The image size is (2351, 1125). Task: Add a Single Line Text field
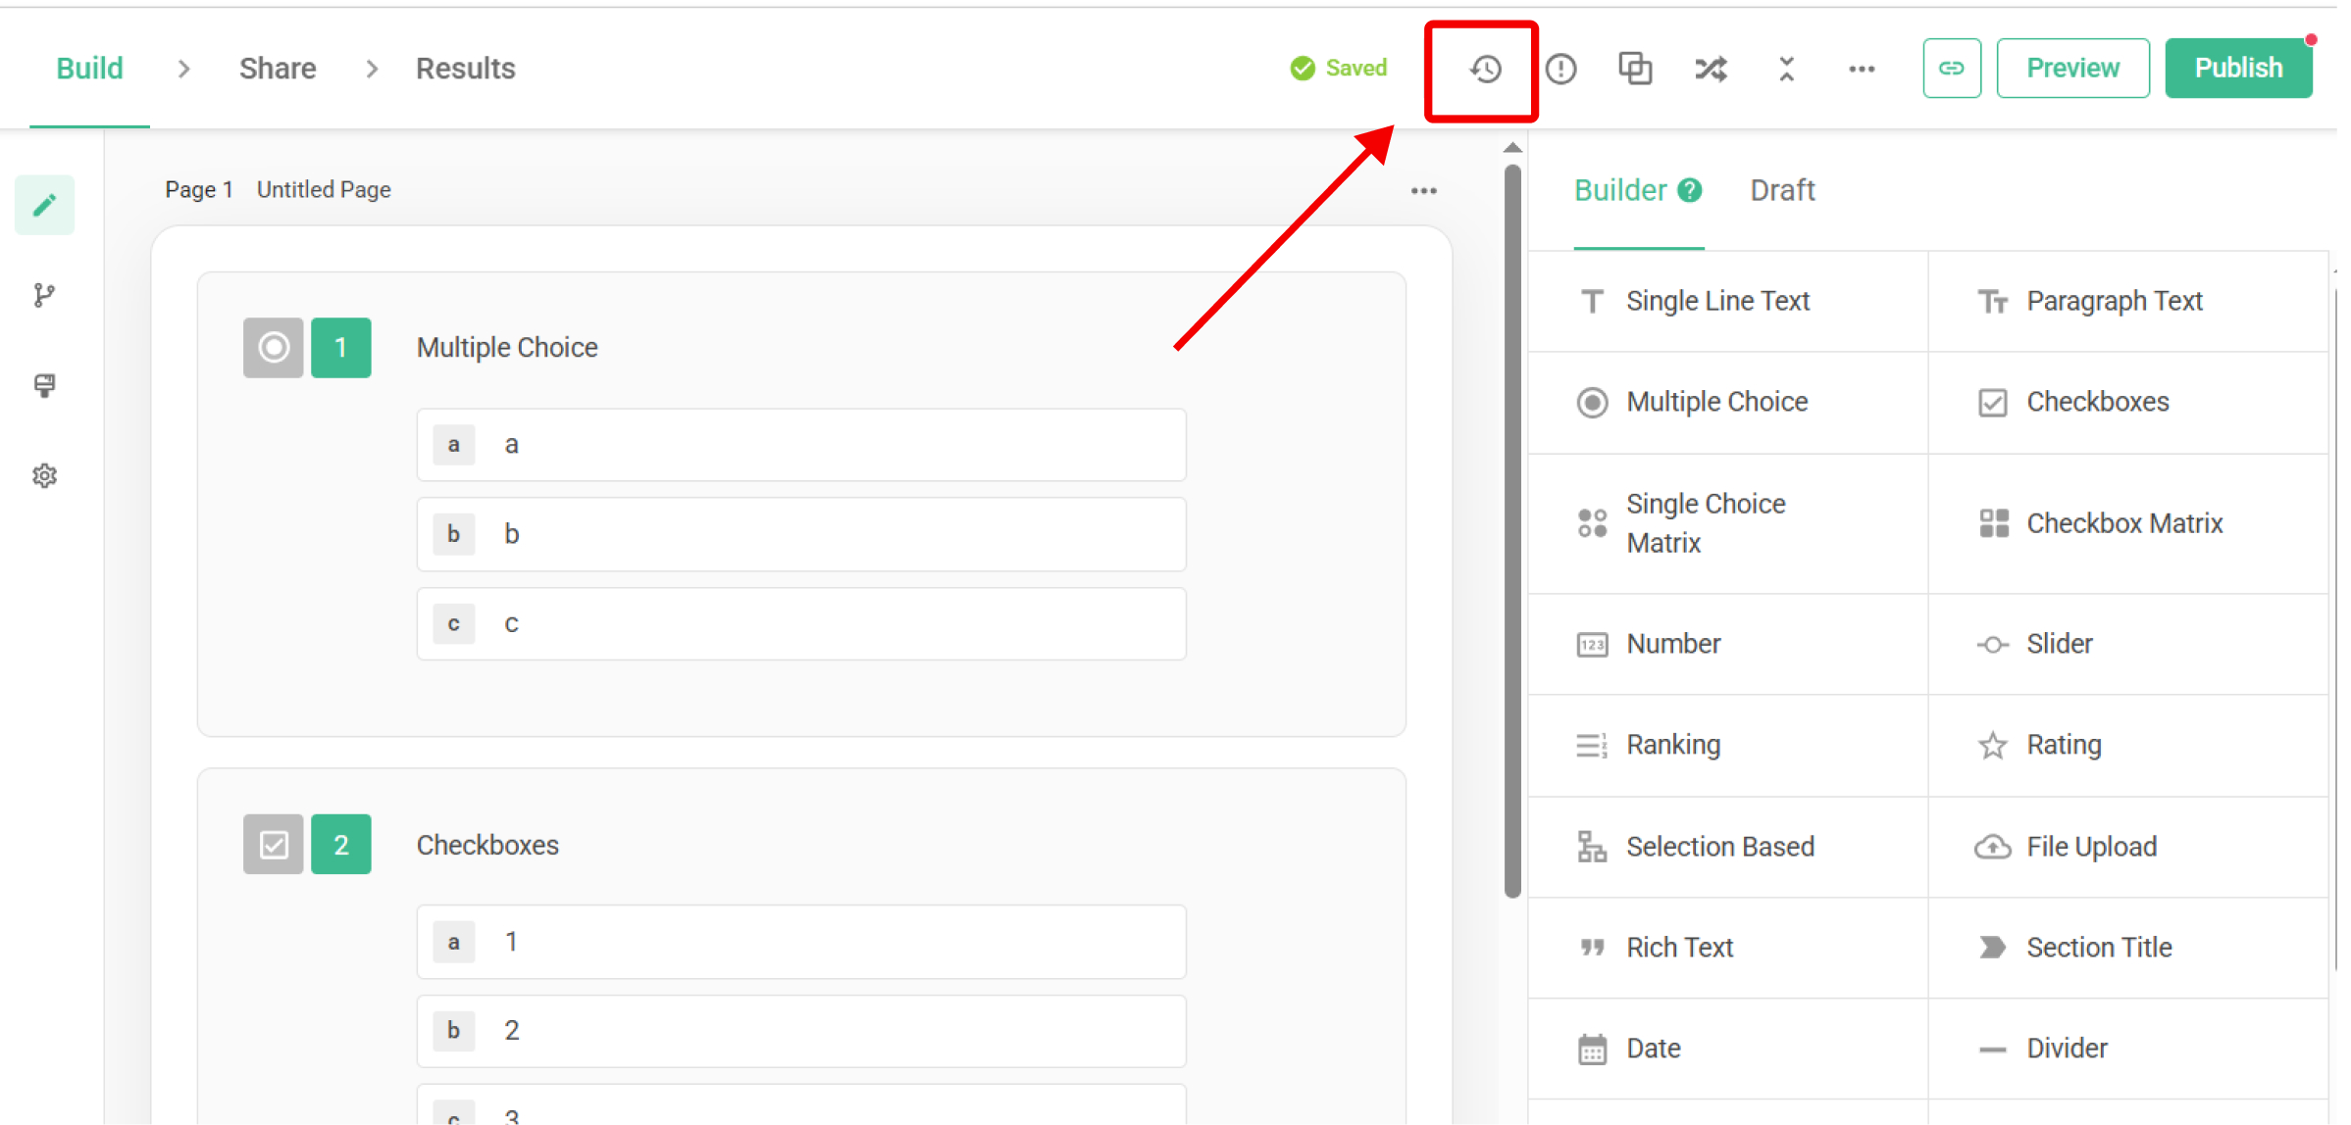[1728, 301]
